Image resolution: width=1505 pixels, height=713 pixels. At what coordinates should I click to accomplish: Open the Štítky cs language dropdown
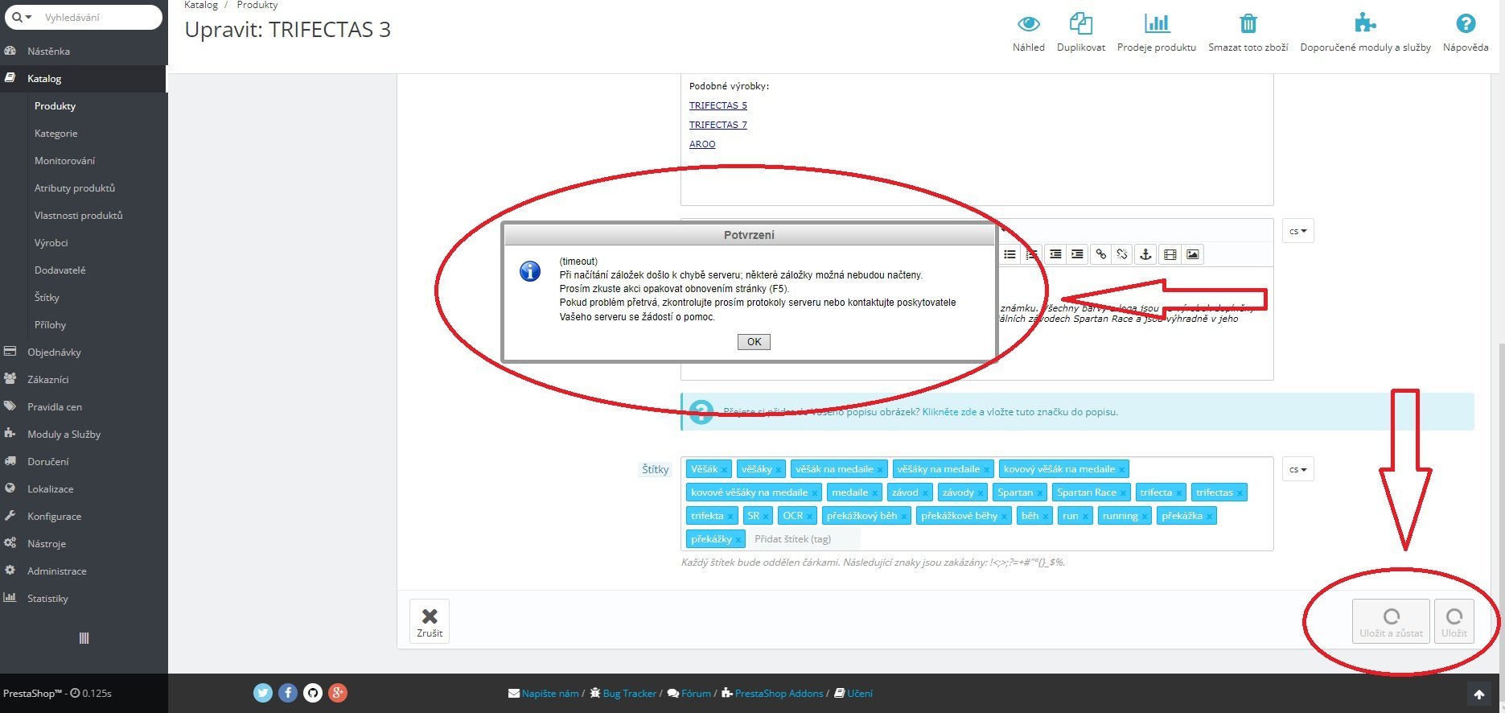click(1297, 469)
